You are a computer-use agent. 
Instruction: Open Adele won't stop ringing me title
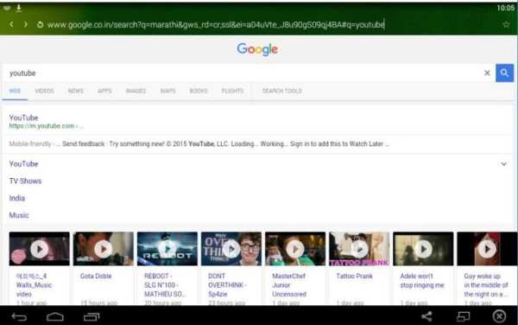422,281
